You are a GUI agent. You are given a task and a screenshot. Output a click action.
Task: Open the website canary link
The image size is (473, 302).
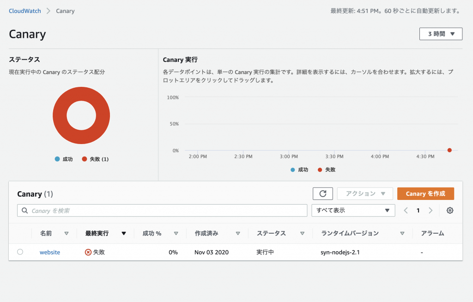click(50, 253)
